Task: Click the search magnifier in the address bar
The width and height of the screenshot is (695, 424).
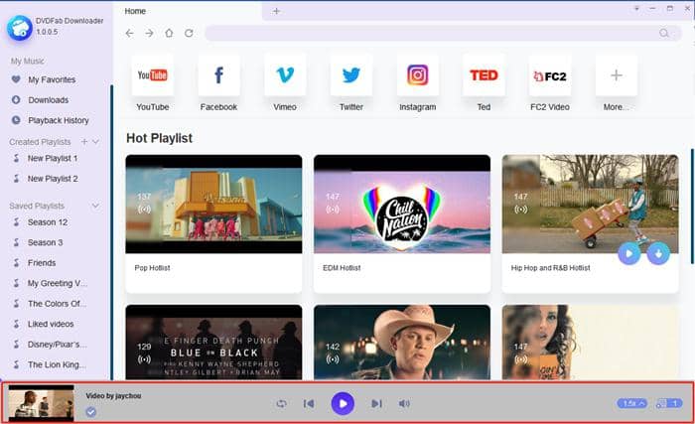Action: coord(663,33)
